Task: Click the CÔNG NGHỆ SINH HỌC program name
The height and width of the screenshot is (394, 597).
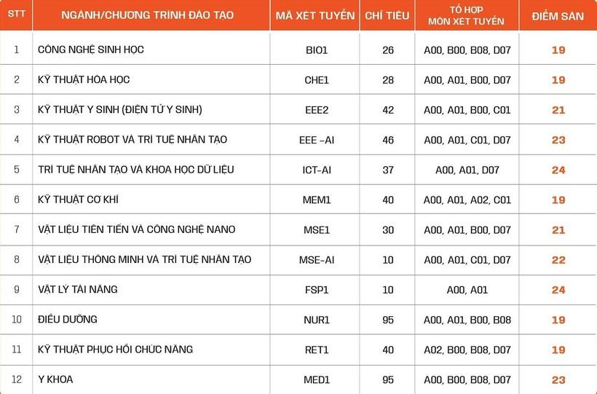Action: [x=91, y=50]
